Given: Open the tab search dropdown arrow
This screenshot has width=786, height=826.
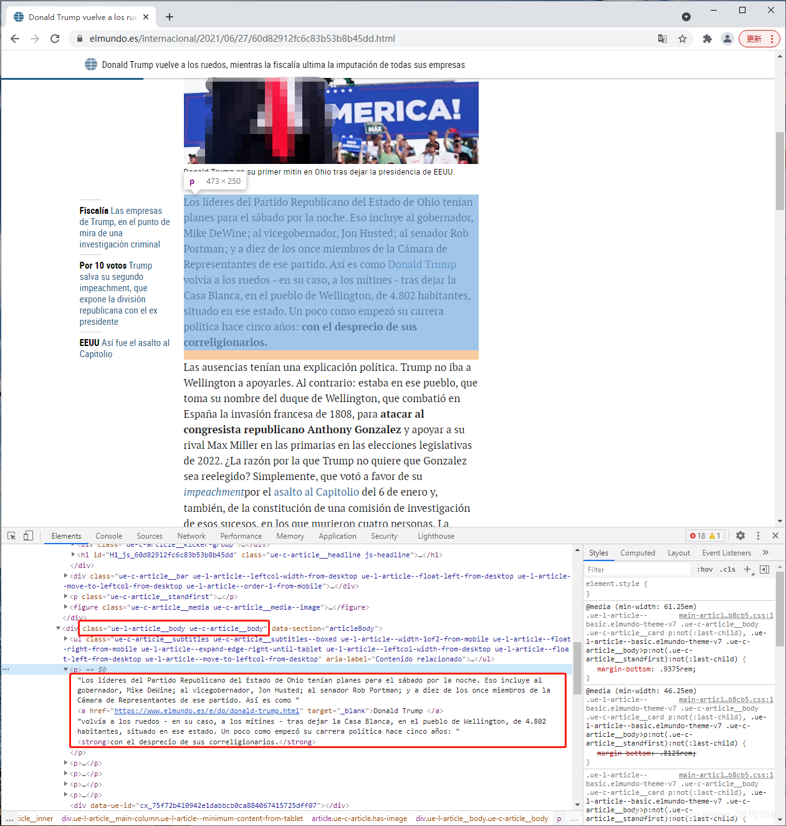Looking at the screenshot, I should tap(686, 17).
